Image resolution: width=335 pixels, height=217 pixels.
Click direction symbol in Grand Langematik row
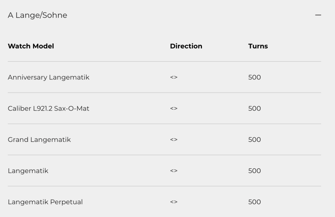174,140
